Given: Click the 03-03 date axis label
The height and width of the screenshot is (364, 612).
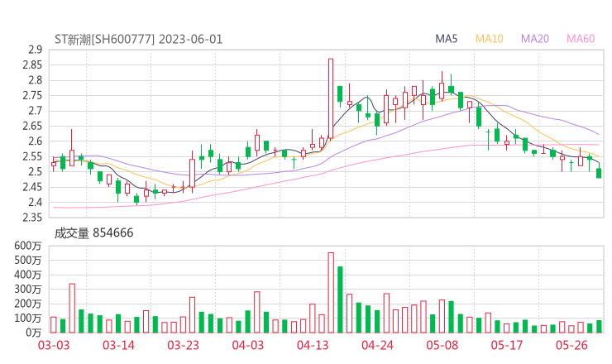Looking at the screenshot, I should pos(54,345).
